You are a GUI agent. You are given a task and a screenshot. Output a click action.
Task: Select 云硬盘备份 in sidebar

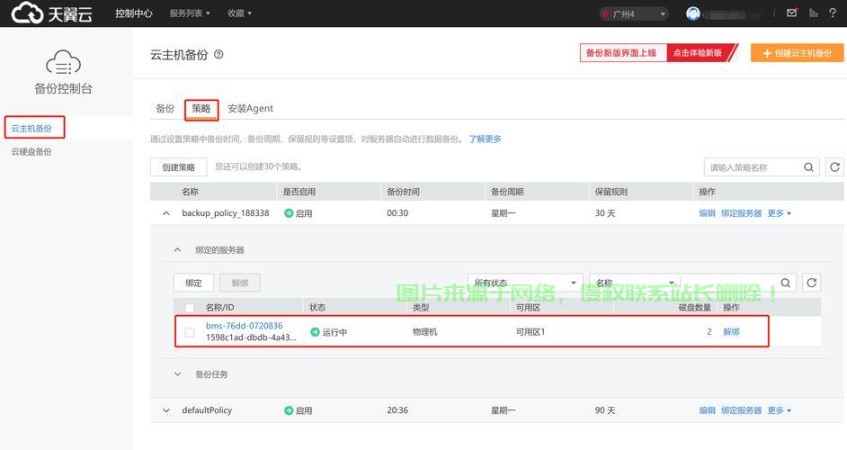(x=31, y=151)
